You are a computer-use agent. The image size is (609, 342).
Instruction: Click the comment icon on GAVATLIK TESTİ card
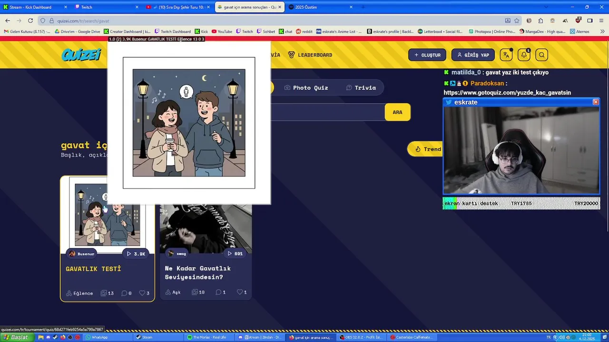pyautogui.click(x=124, y=293)
